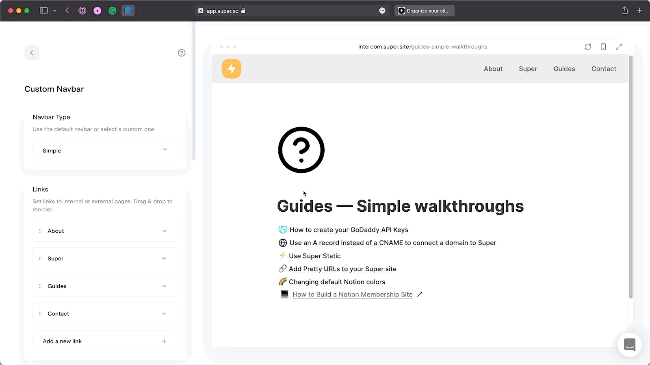Open the A record instead of CNAME guide
Viewport: 650px width, 365px height.
tap(393, 243)
